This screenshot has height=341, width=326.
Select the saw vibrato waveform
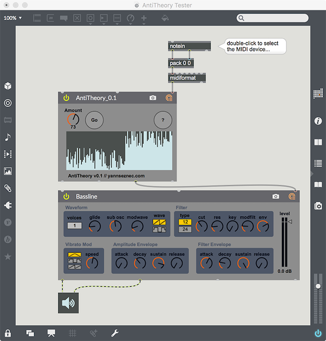click(x=75, y=267)
